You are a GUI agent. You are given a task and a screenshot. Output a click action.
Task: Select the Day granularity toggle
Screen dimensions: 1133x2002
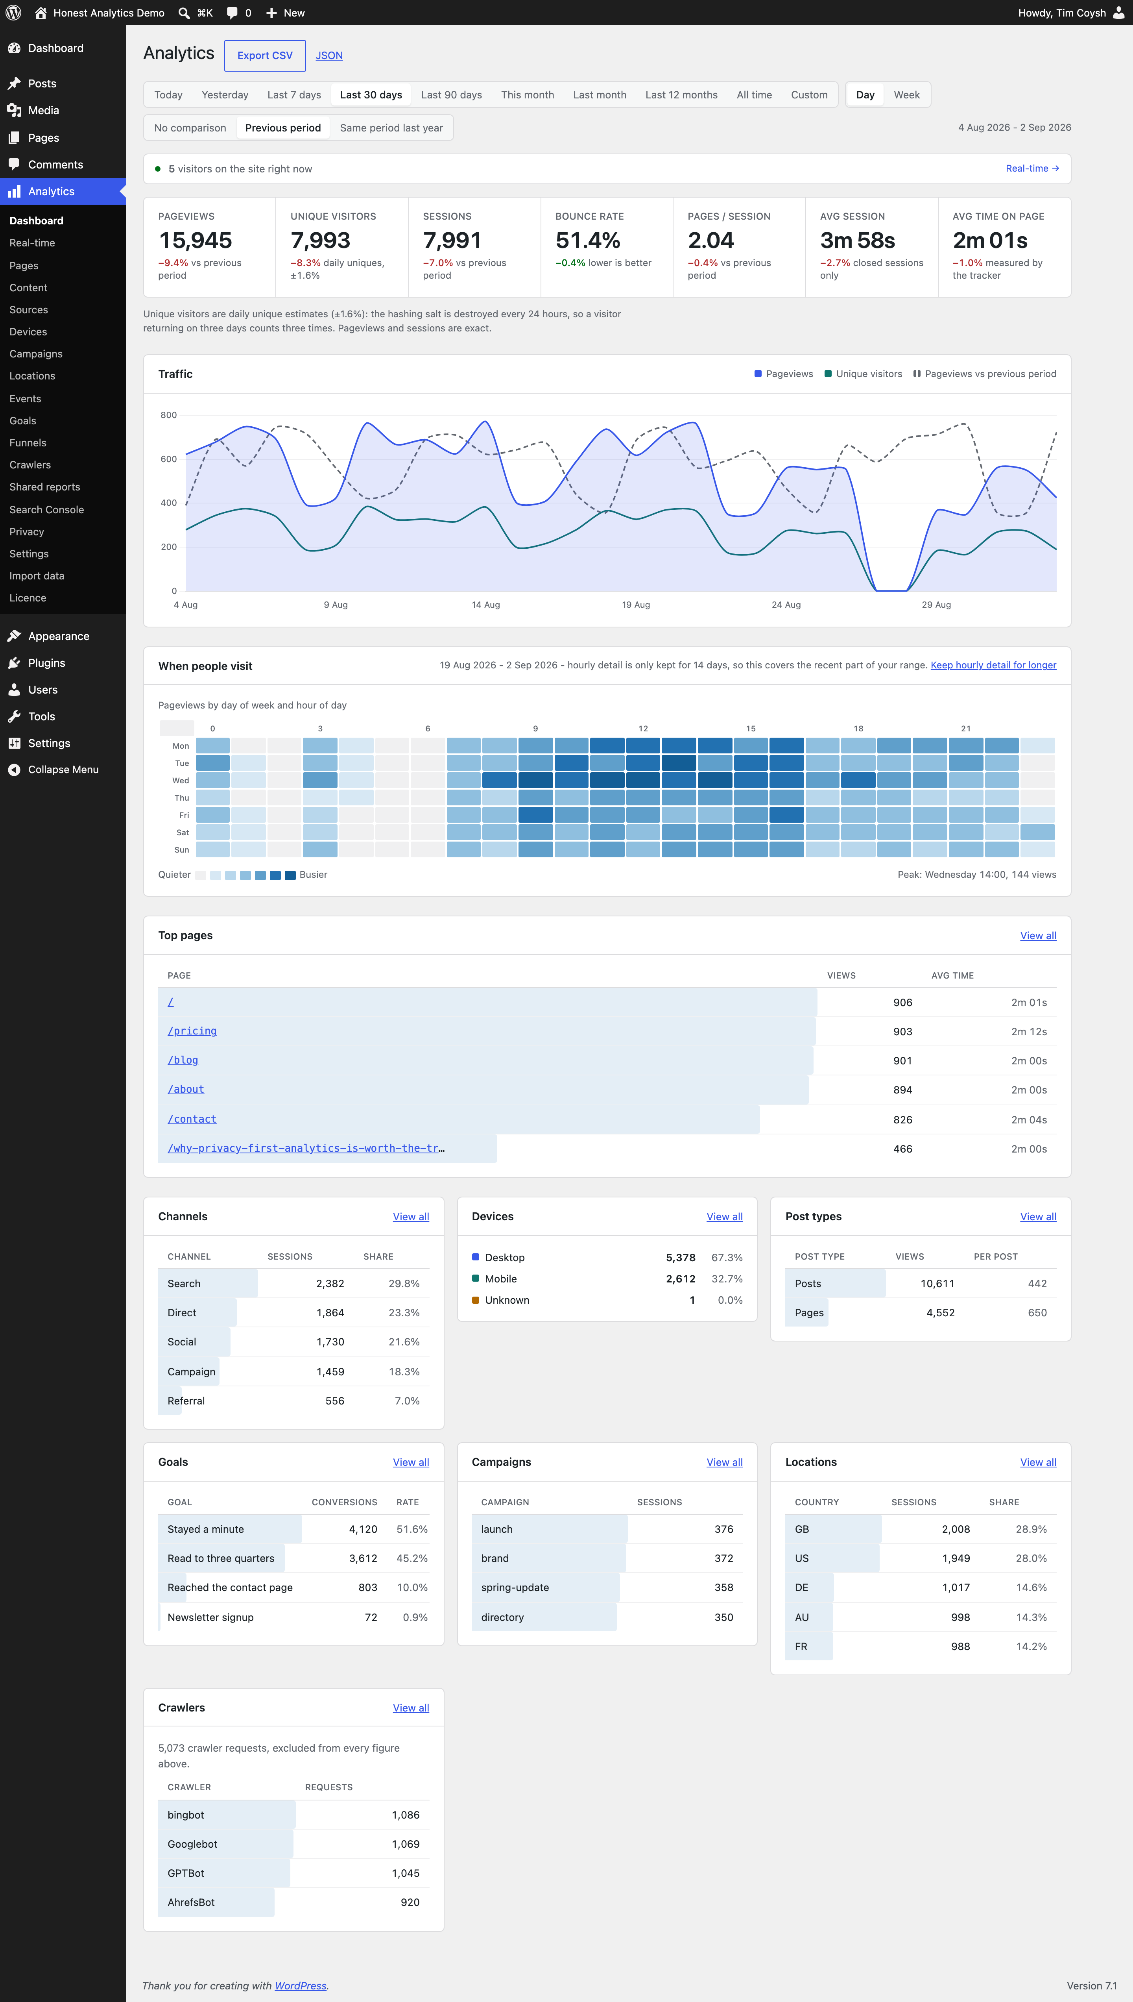[x=865, y=95]
